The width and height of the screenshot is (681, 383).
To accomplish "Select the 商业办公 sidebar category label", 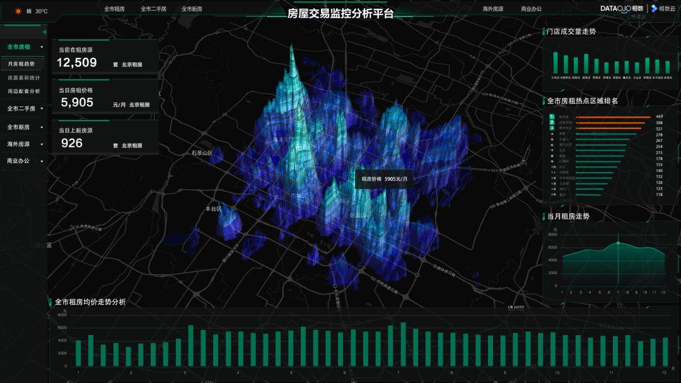I will point(18,161).
